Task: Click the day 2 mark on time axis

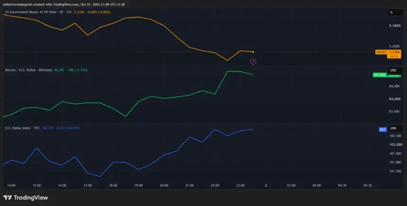Action: pyautogui.click(x=266, y=186)
